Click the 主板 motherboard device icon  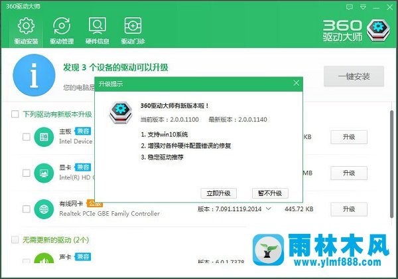[44, 138]
